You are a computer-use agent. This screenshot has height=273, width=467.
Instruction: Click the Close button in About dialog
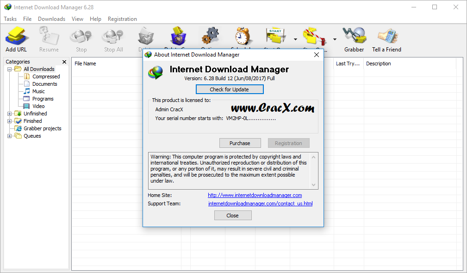coord(233,216)
